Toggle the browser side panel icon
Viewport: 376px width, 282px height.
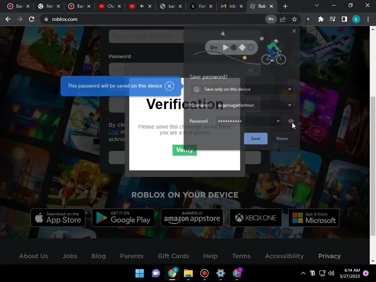pos(344,19)
